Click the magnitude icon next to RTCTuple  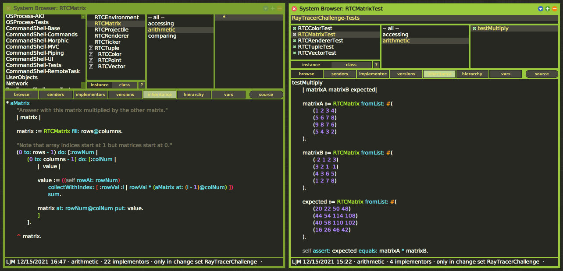click(x=91, y=48)
